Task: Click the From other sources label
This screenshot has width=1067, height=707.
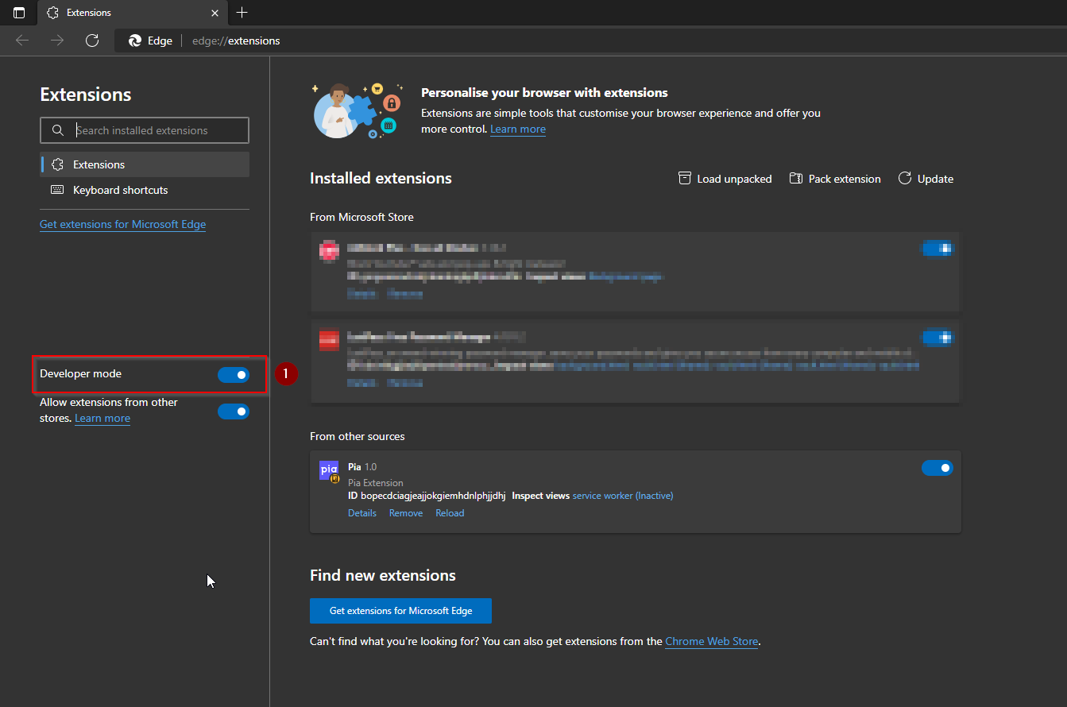Action: point(358,436)
